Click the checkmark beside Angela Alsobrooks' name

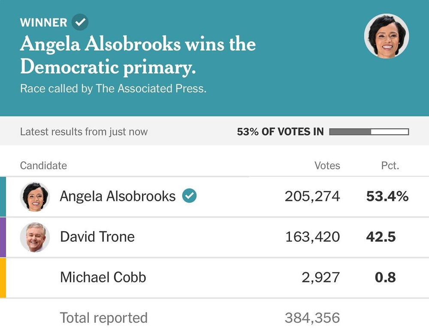click(189, 196)
